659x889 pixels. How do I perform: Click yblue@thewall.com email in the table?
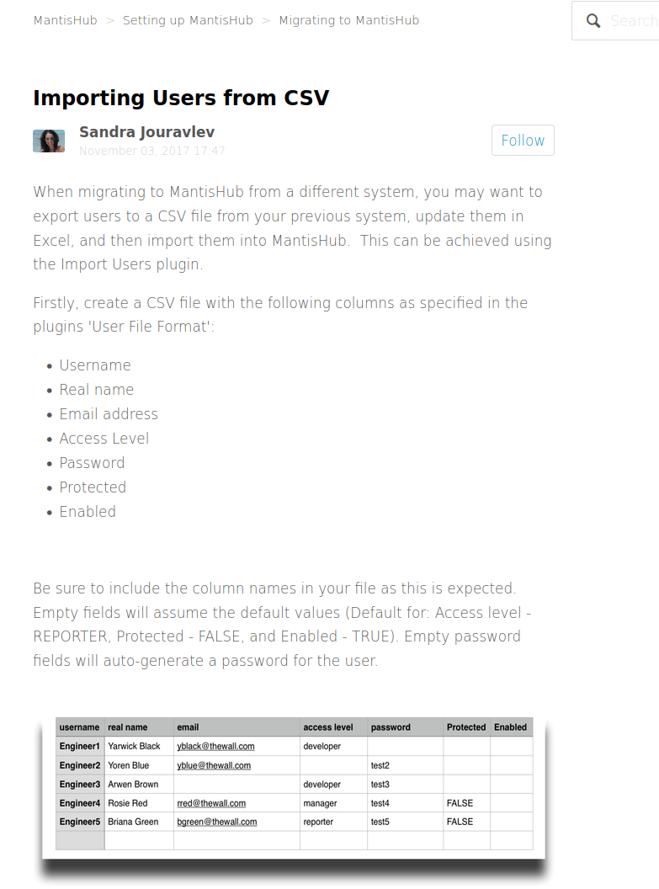pyautogui.click(x=214, y=765)
